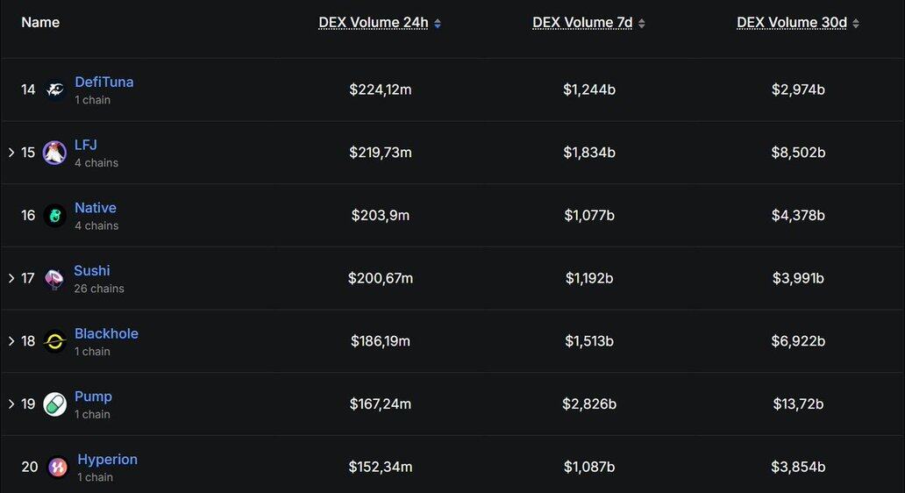Open the DefiTuna protocol link
Viewport: 905px width, 493px height.
click(x=104, y=82)
